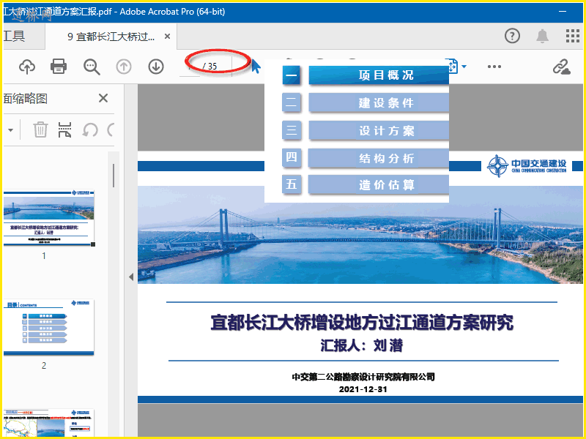Click the page number 2 label under thumbnail
The width and height of the screenshot is (586, 439).
44,365
